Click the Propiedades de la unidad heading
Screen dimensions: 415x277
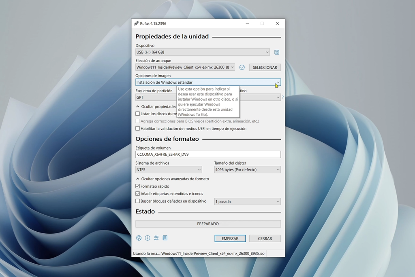[x=172, y=36]
